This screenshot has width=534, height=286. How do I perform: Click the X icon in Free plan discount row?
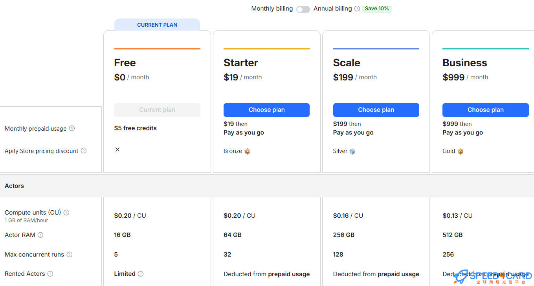click(x=117, y=149)
